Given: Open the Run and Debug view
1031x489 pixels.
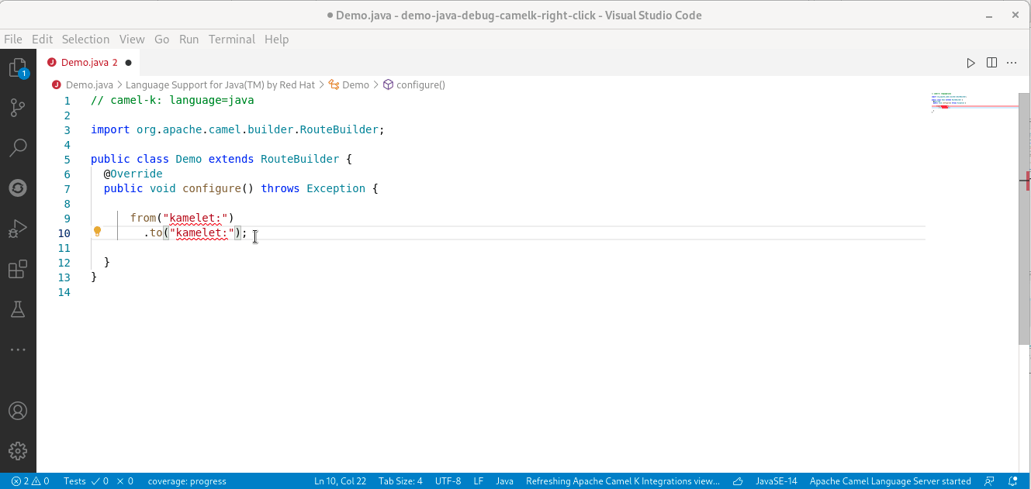Looking at the screenshot, I should pyautogui.click(x=18, y=228).
